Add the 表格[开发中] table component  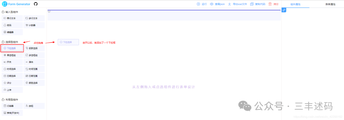[12, 113]
